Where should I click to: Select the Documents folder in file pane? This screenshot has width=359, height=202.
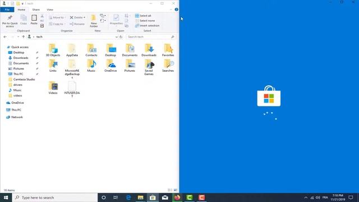pyautogui.click(x=130, y=50)
